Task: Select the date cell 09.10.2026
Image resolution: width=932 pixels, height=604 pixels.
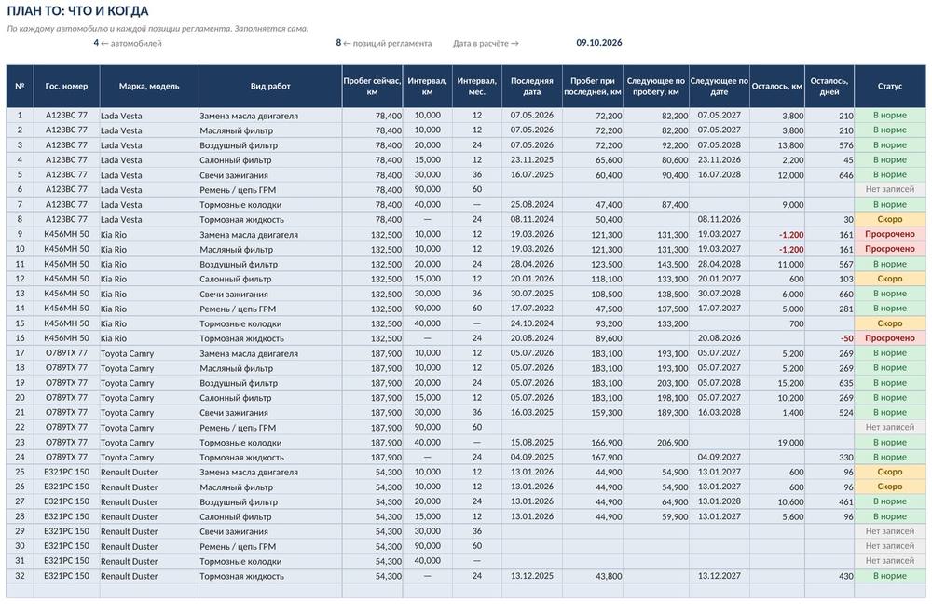Action: (598, 43)
